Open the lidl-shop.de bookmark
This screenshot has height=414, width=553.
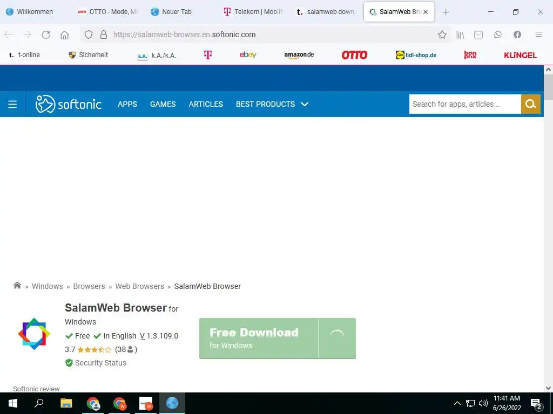(x=416, y=55)
